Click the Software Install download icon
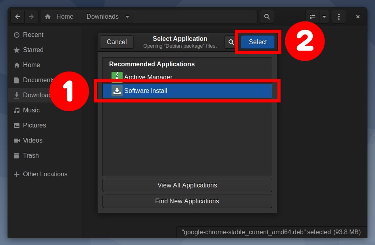Screen dimensions: 375x245 (x=117, y=91)
